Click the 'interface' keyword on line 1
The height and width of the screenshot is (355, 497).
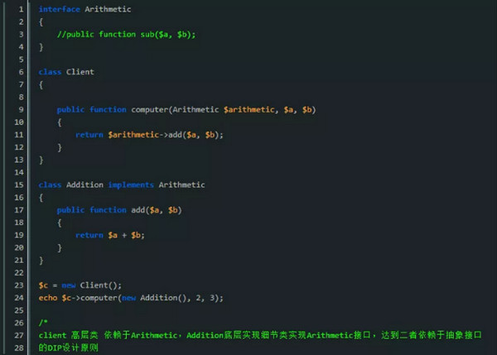(59, 9)
